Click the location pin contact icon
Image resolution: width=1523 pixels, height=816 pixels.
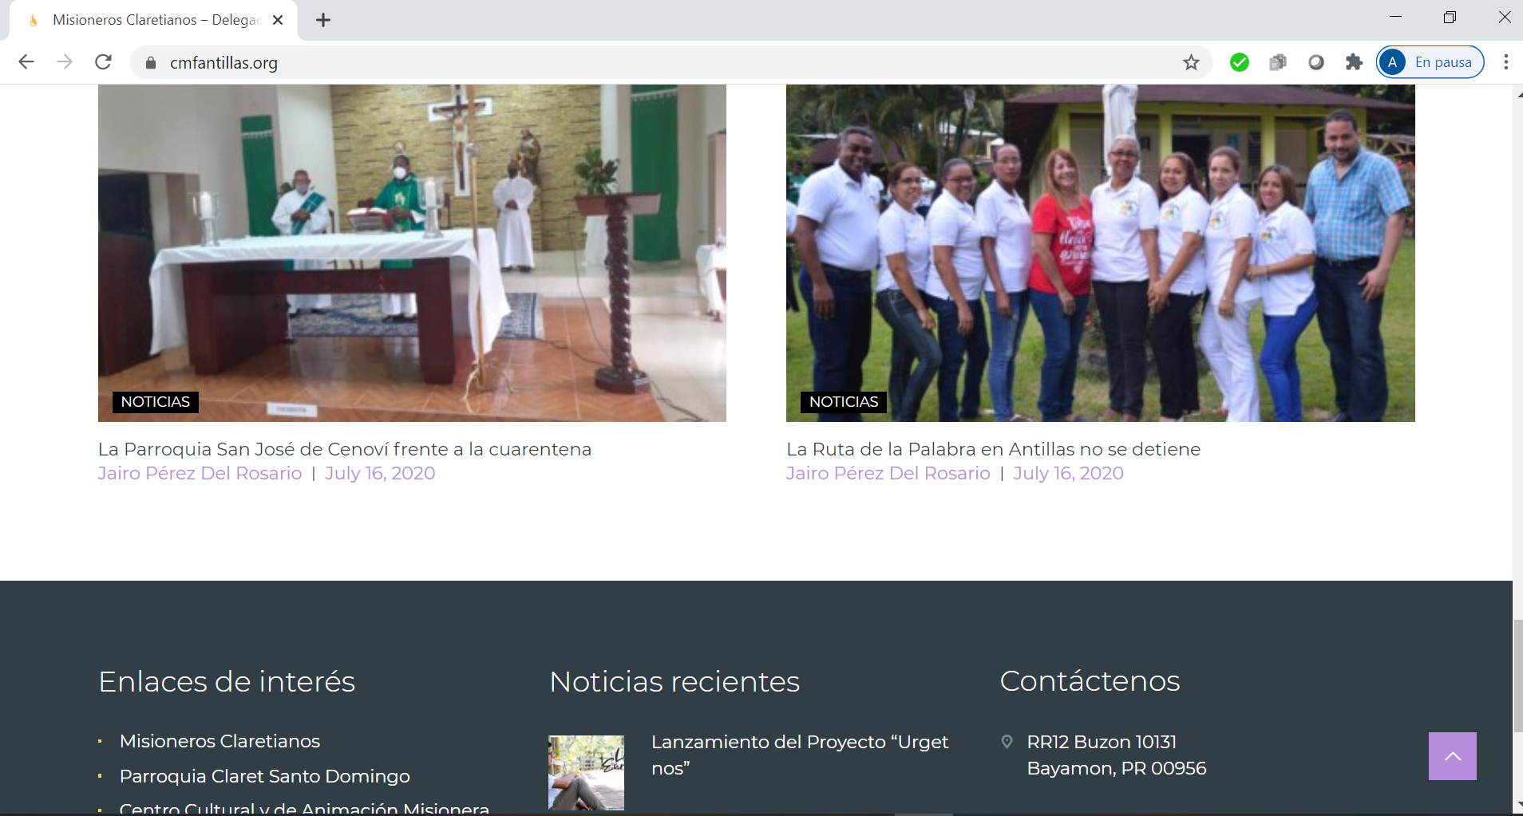(1007, 742)
